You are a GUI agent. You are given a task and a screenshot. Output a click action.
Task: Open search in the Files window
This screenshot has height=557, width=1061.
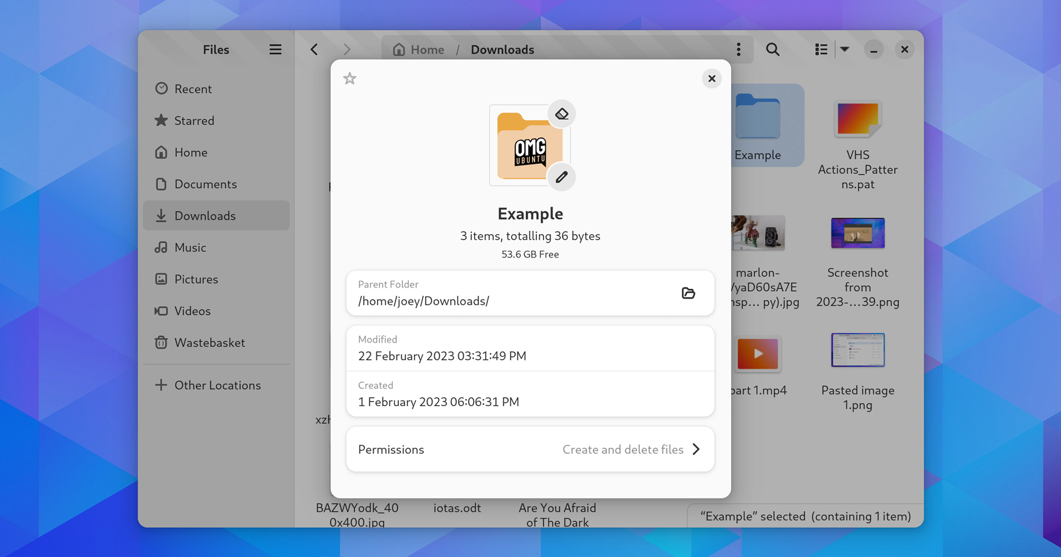click(773, 50)
